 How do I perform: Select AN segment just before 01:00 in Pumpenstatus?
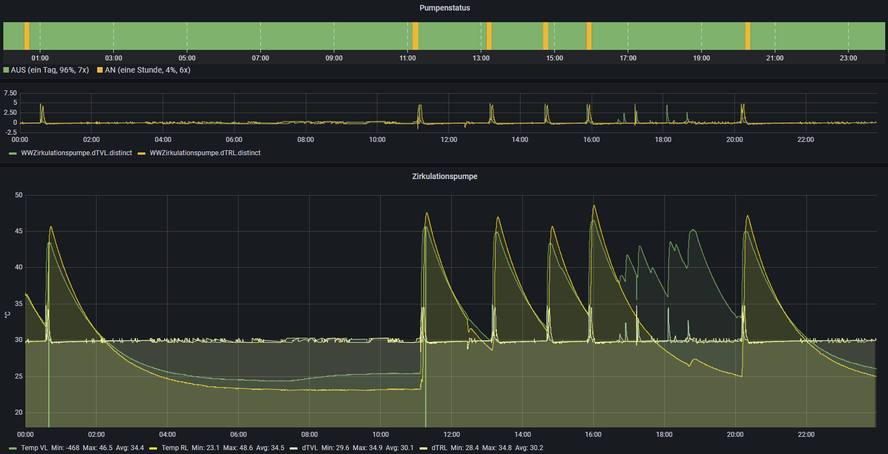tap(27, 36)
